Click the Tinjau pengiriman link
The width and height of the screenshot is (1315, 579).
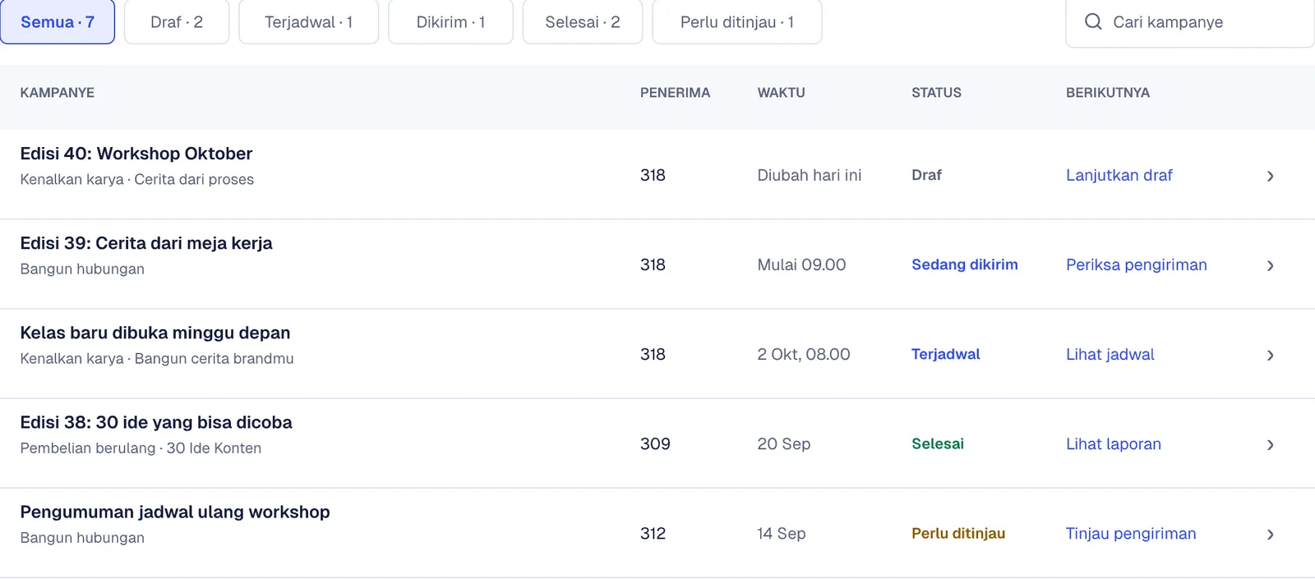(x=1131, y=533)
